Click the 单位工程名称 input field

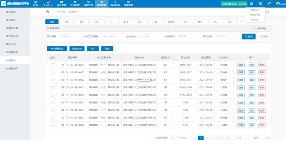(x=113, y=36)
